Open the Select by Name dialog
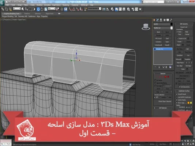195x146 pixels. coord(26,9)
